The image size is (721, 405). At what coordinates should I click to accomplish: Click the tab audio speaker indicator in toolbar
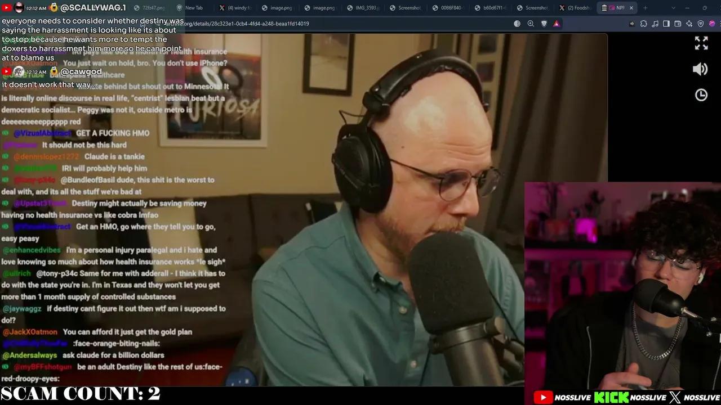[x=633, y=24]
